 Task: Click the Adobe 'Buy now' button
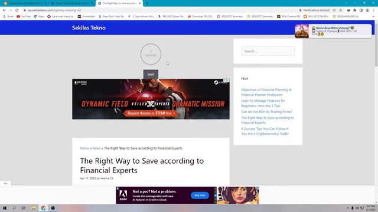click(200, 196)
